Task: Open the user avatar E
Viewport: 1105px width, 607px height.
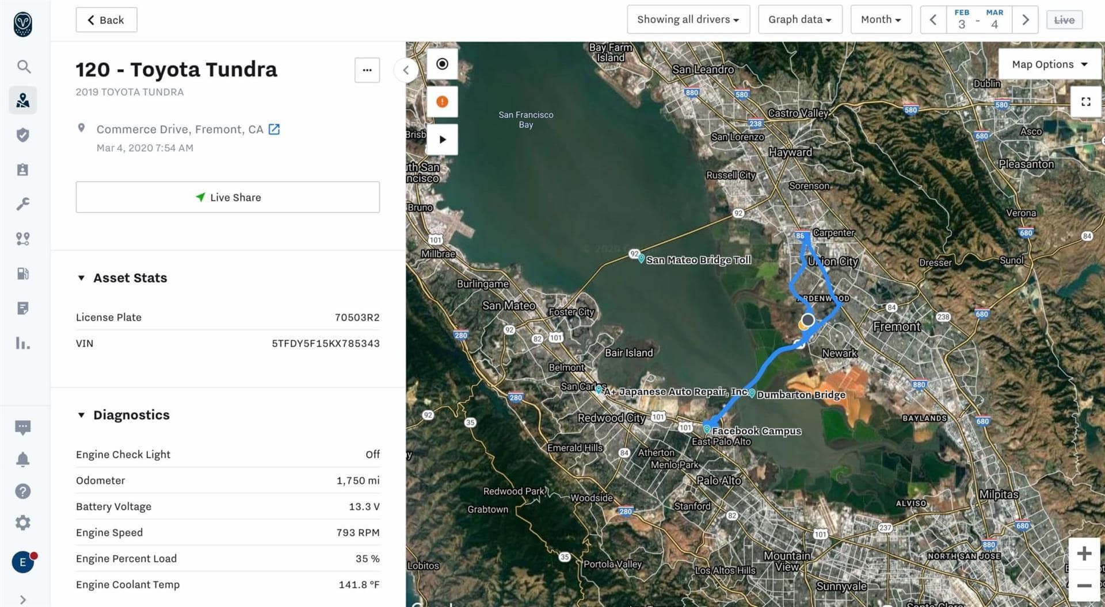Action: pos(23,562)
